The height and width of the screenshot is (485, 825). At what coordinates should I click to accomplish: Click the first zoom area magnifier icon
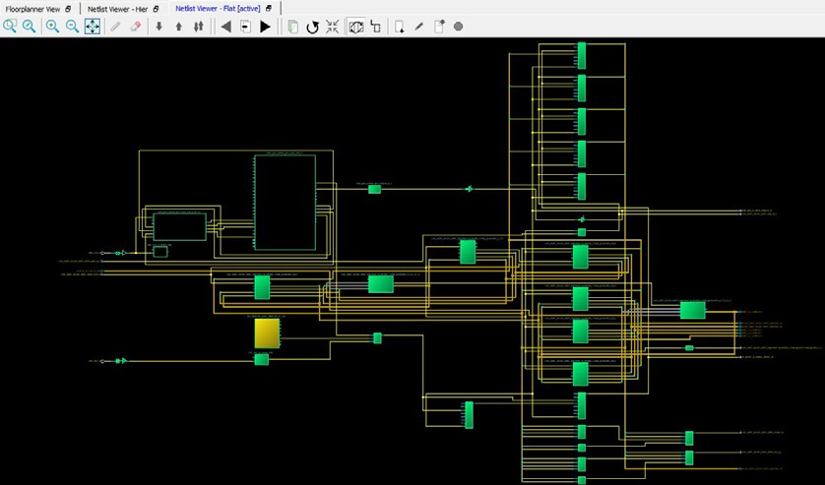pyautogui.click(x=10, y=27)
